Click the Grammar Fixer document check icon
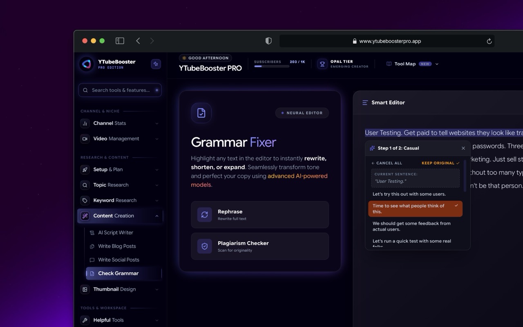This screenshot has width=523, height=327. pyautogui.click(x=201, y=113)
